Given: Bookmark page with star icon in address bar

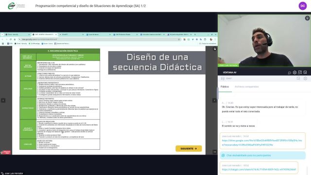Looking at the screenshot, I should [x=179, y=39].
